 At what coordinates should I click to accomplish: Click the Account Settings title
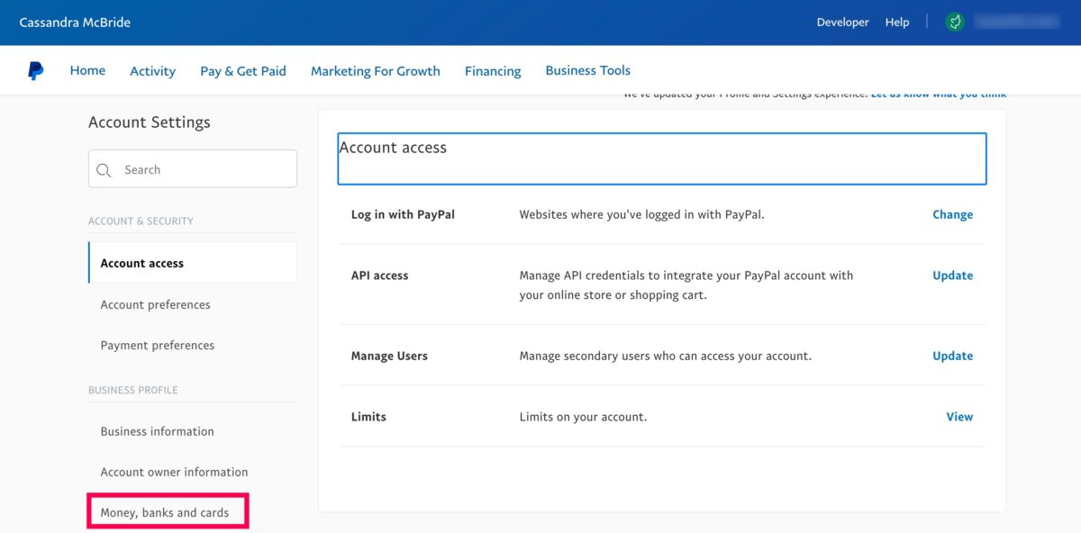coord(150,122)
